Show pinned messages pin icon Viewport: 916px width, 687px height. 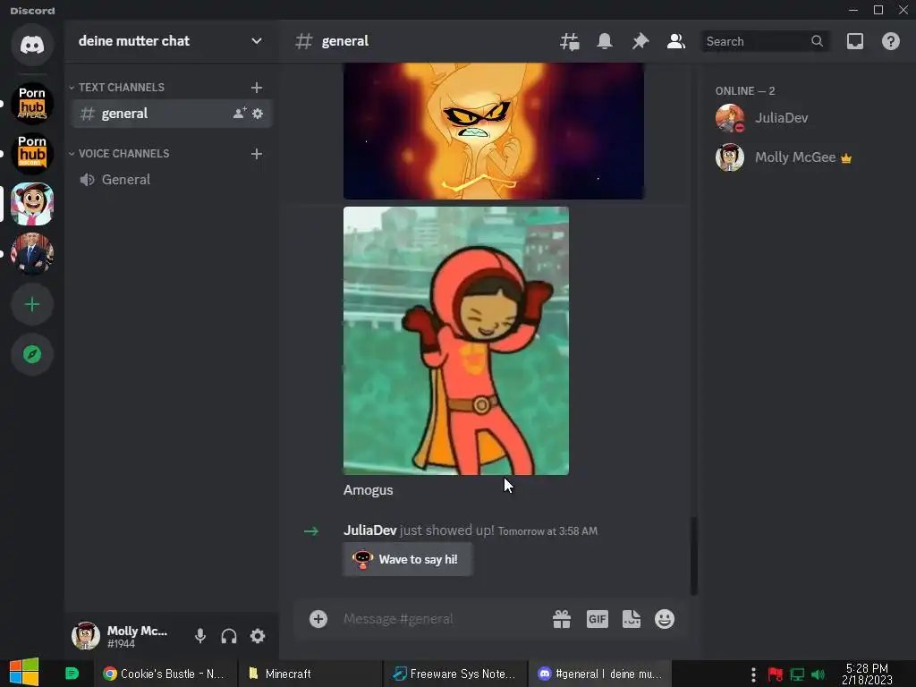640,41
